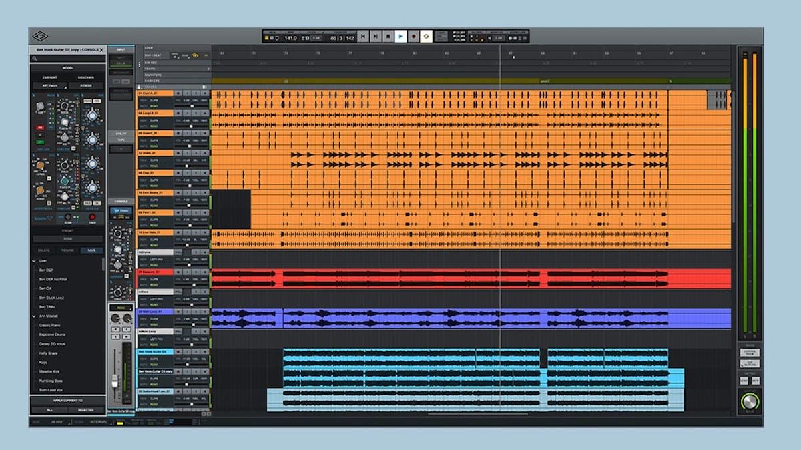The width and height of the screenshot is (801, 450).
Task: Click the Record button in transport
Action: point(413,37)
